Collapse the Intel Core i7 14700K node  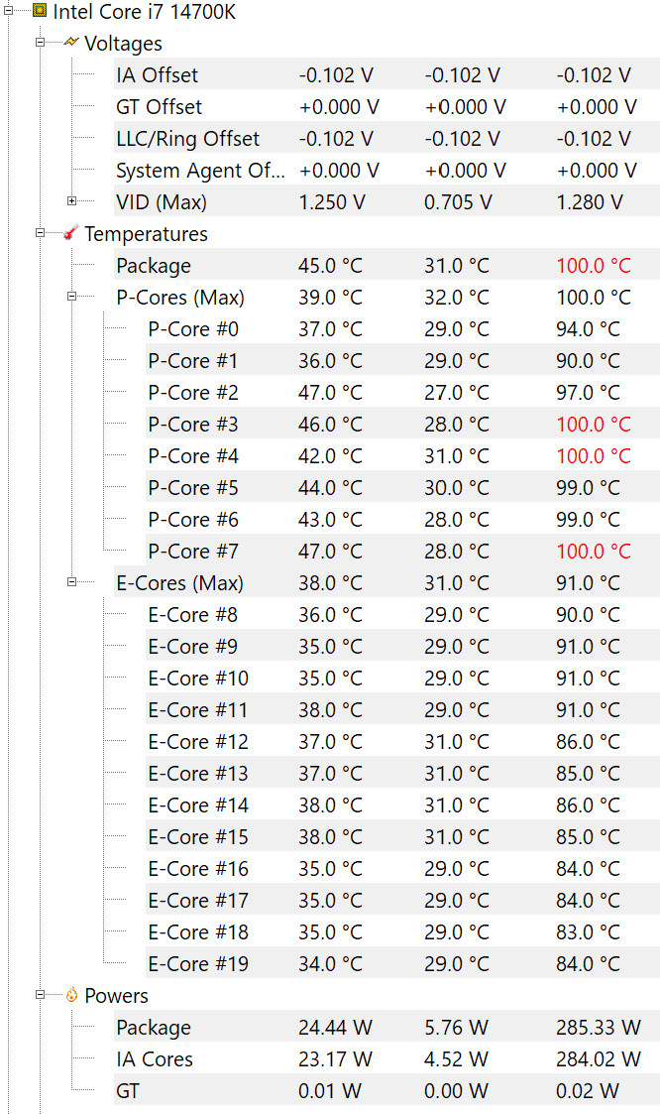(x=9, y=12)
